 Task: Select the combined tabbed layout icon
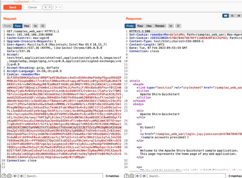click(x=239, y=16)
